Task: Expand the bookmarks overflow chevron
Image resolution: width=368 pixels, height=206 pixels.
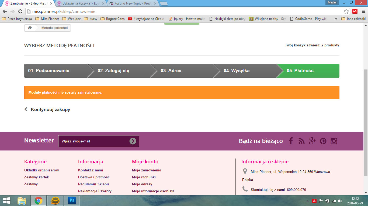Action: tap(336, 19)
